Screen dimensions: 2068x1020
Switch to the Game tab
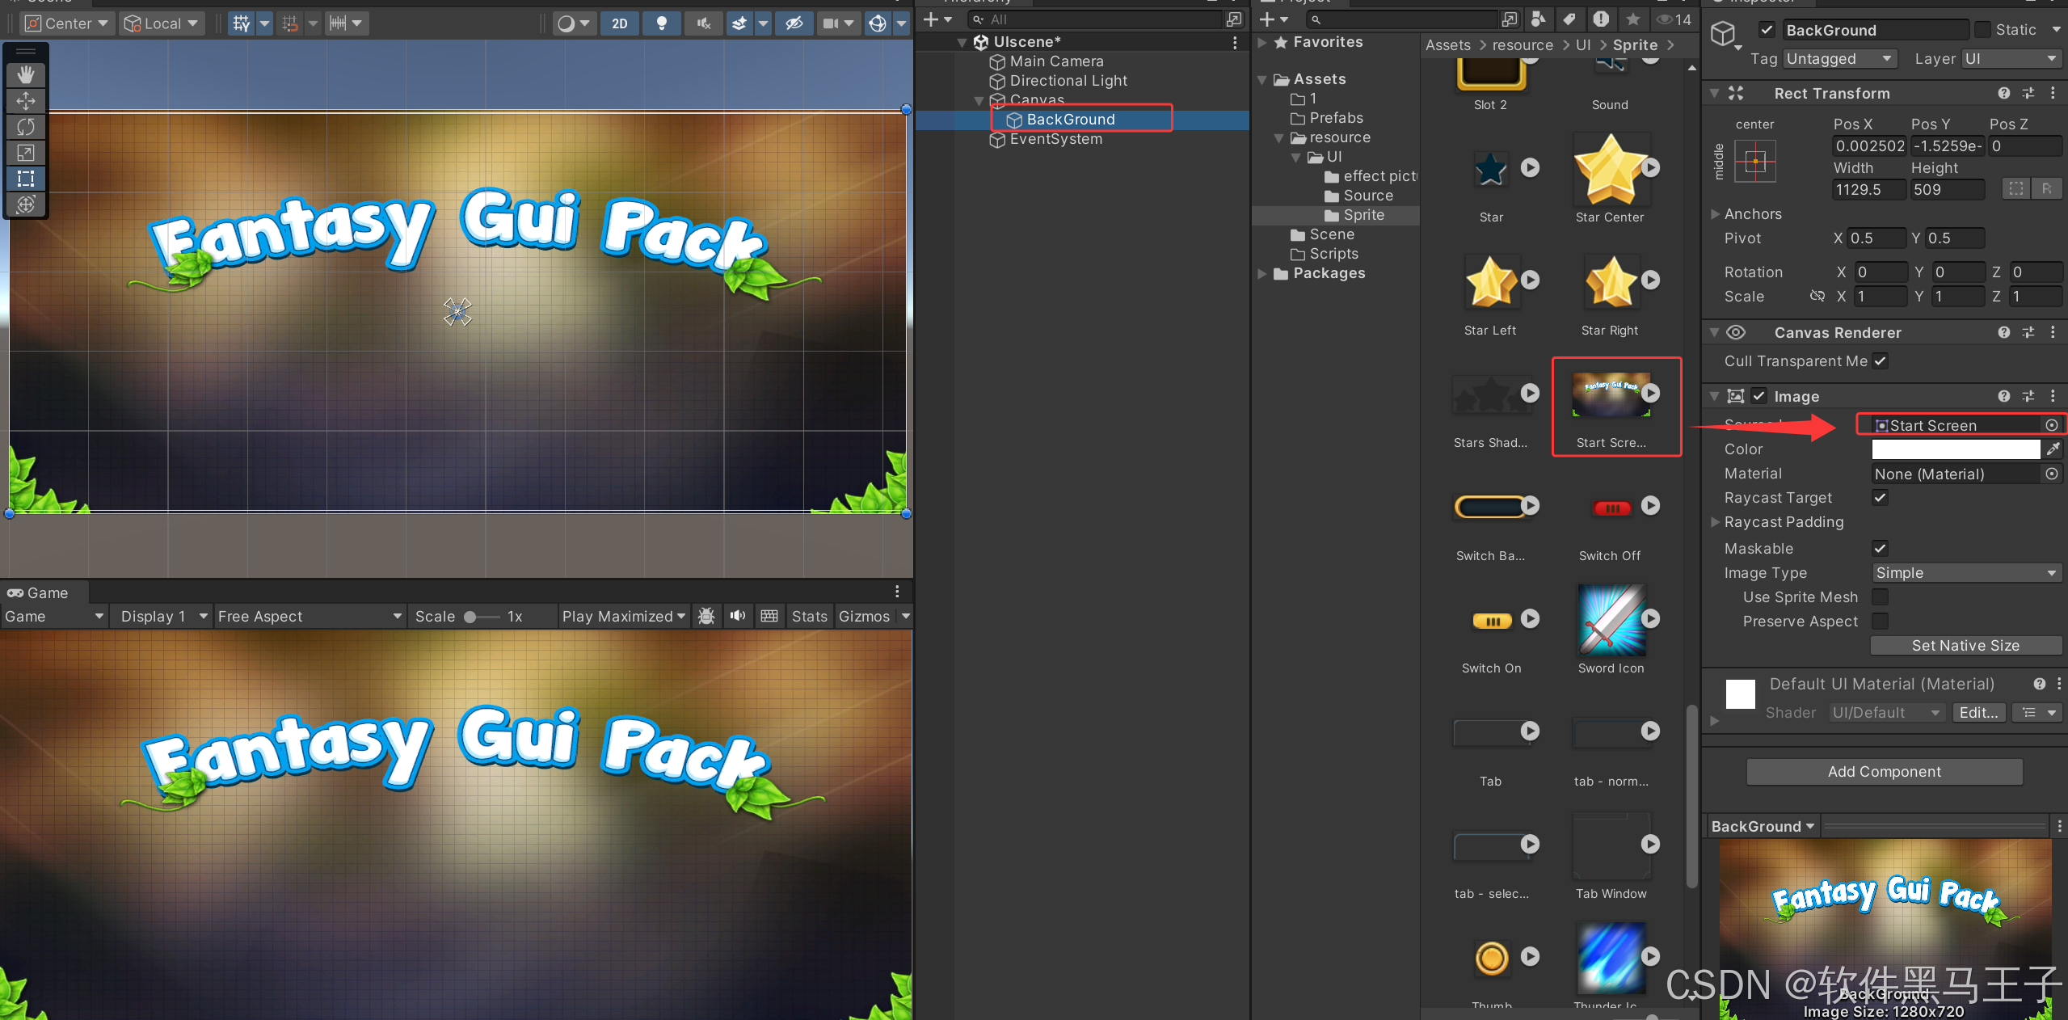tap(39, 592)
